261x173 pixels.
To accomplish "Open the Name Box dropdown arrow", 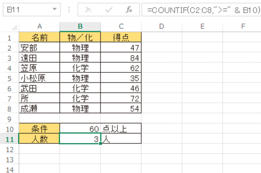I will point(54,9).
